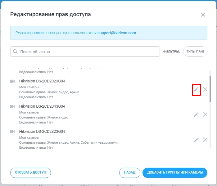Click rights line with 'События и уведомления'

click(69, 142)
